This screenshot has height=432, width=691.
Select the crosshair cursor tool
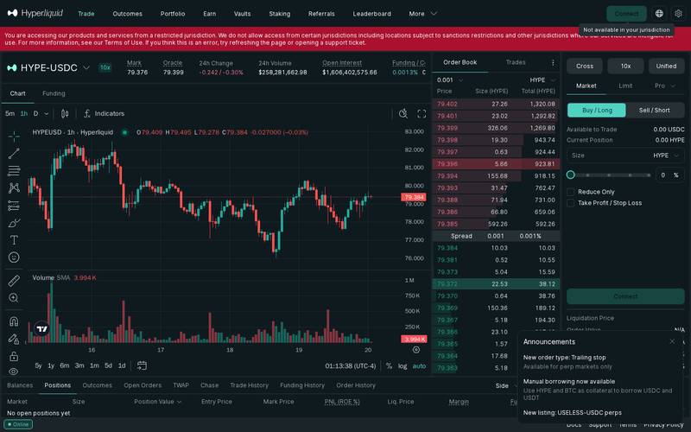pos(14,137)
